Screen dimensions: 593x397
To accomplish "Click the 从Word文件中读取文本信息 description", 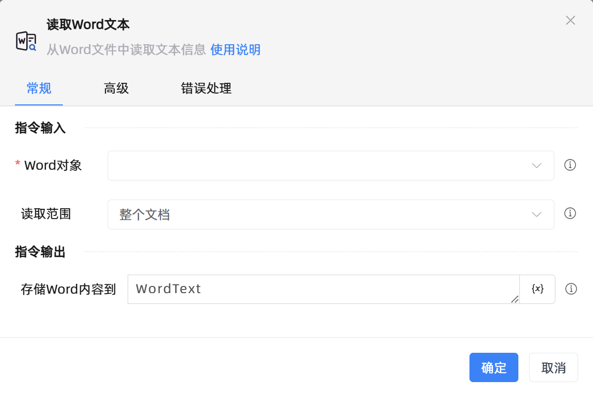I will point(126,49).
